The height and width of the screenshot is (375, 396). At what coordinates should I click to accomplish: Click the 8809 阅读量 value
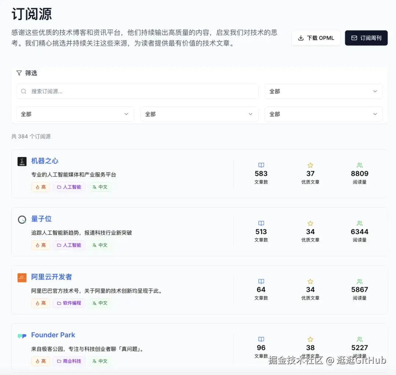(x=360, y=174)
